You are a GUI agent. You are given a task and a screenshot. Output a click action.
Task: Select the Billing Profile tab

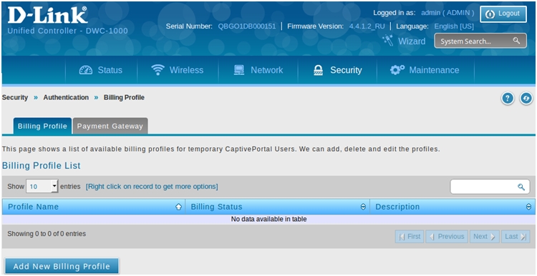[x=42, y=126]
